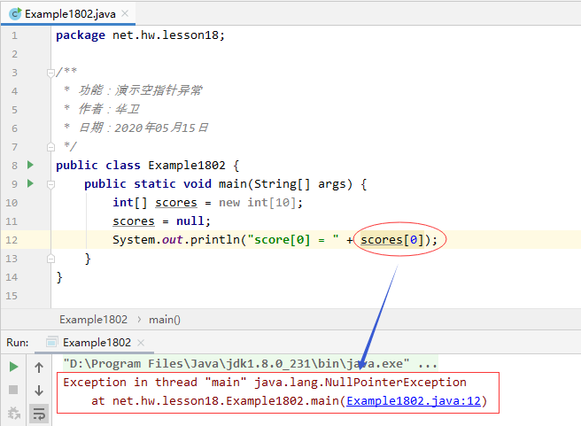Click the 'scores' variable on line 11

(134, 221)
